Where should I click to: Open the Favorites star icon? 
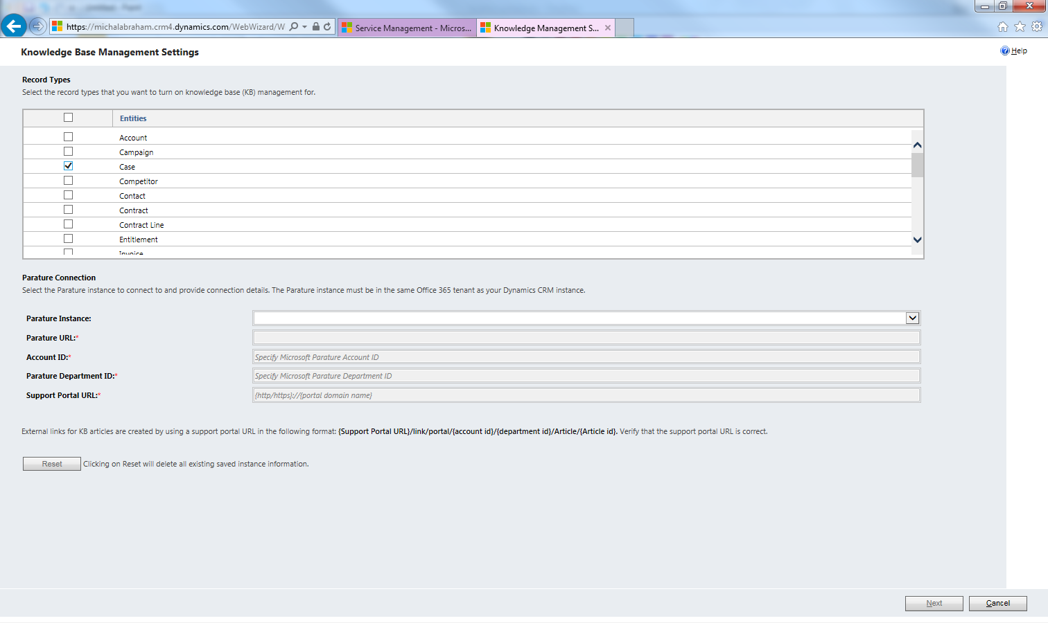click(1020, 27)
